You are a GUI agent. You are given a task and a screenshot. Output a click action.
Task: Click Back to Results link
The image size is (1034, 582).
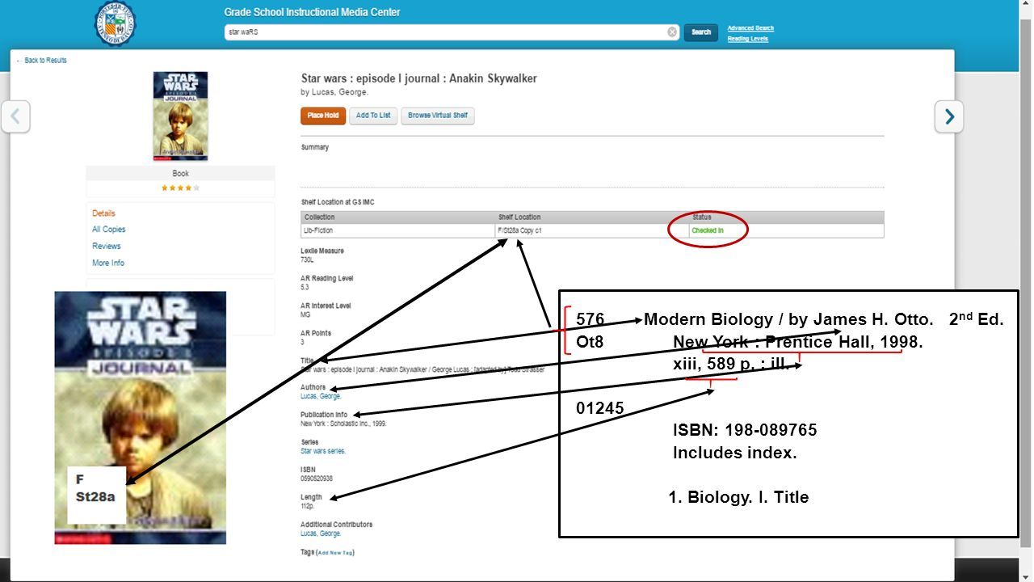coord(42,61)
